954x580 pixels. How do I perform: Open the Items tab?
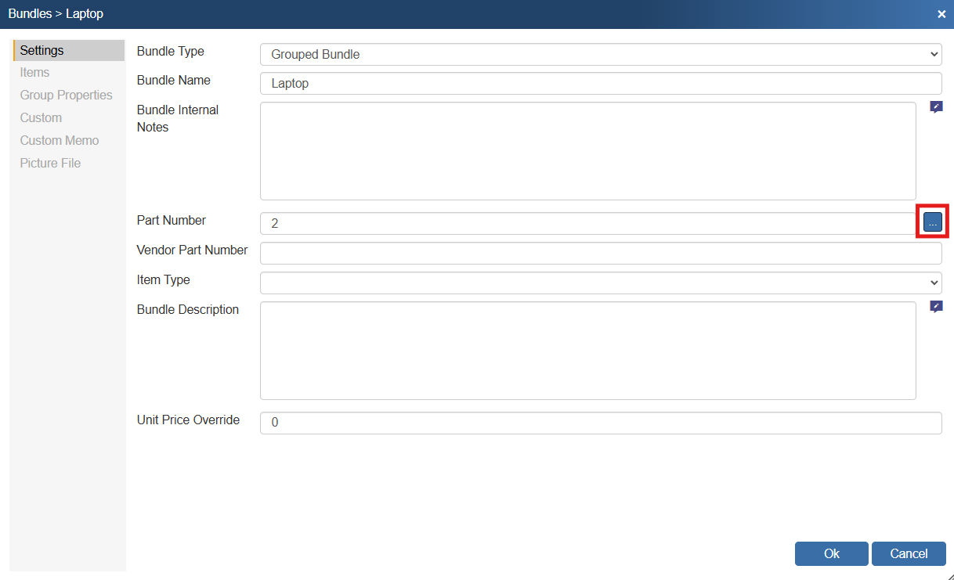(34, 73)
